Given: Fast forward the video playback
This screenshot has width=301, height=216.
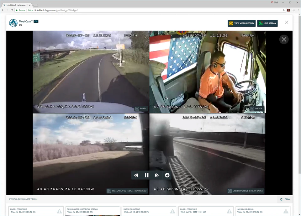Looking at the screenshot, I should pos(157,175).
